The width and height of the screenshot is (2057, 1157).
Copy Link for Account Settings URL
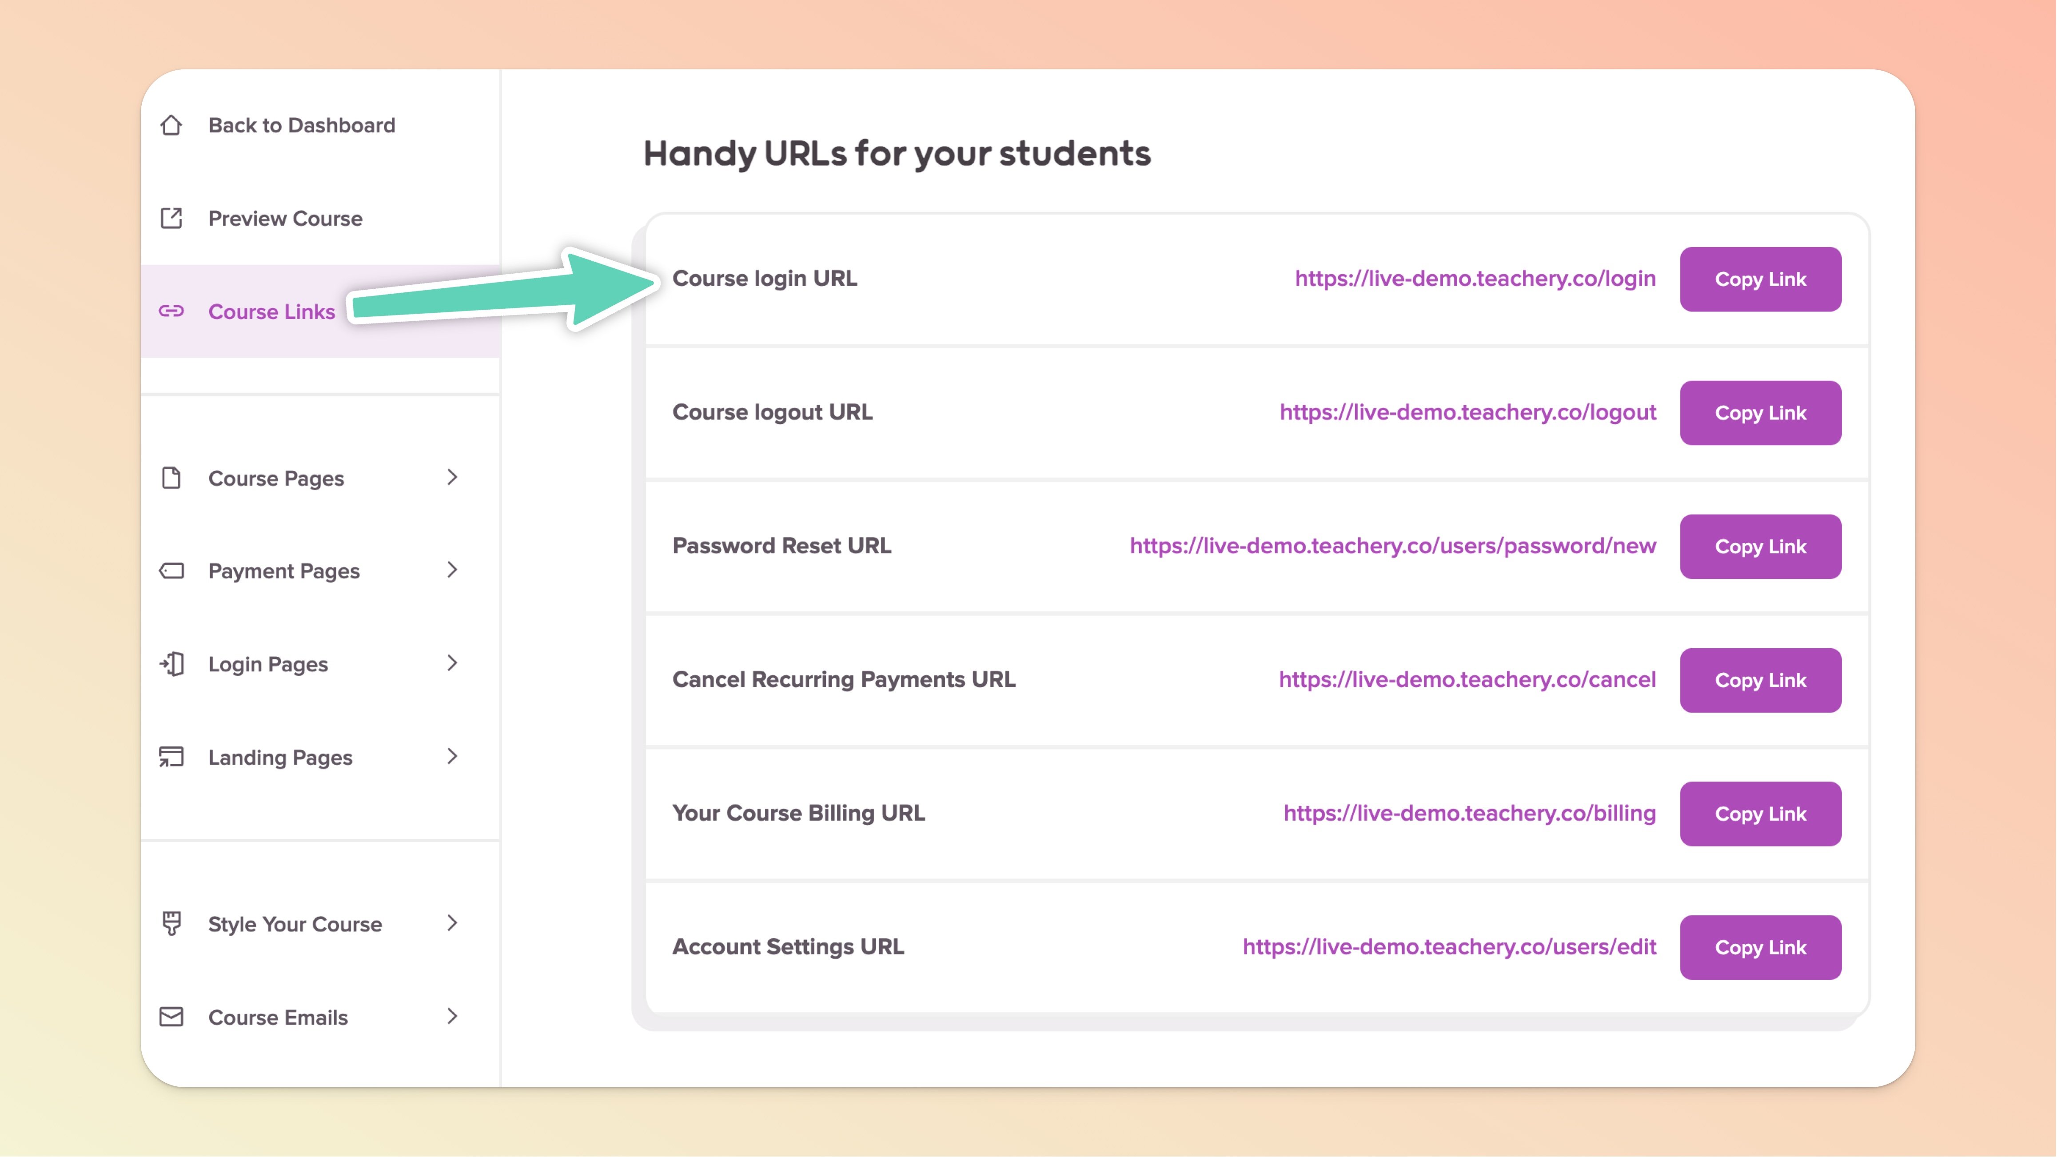click(x=1760, y=948)
